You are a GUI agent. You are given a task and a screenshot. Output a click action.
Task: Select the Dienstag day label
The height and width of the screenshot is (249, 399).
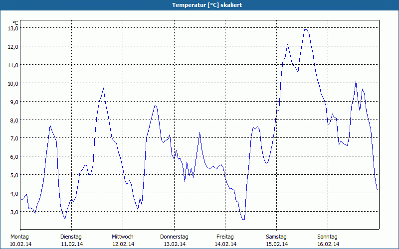coord(71,237)
